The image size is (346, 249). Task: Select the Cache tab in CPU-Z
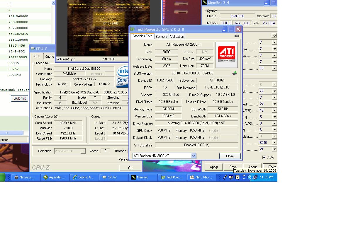(x=50, y=57)
